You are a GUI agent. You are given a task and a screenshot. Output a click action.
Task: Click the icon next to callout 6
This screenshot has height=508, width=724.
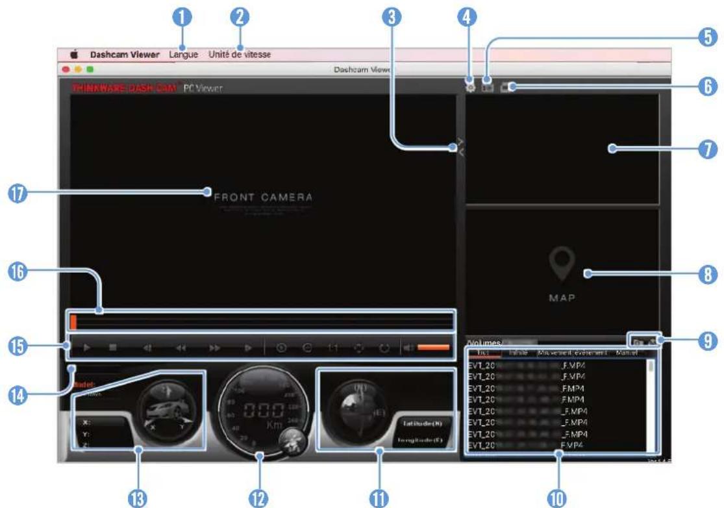click(x=506, y=87)
